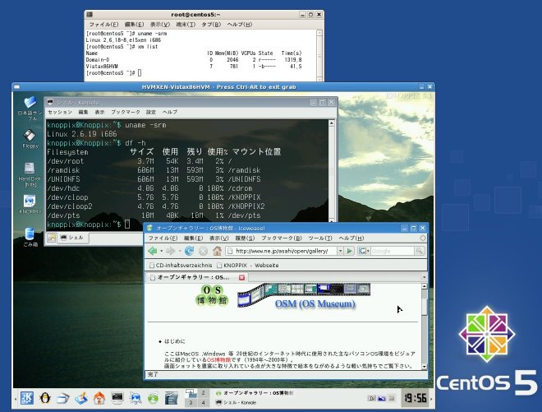The width and height of the screenshot is (542, 412).
Task: Click the Iceweasel URL address field
Action: point(282,251)
